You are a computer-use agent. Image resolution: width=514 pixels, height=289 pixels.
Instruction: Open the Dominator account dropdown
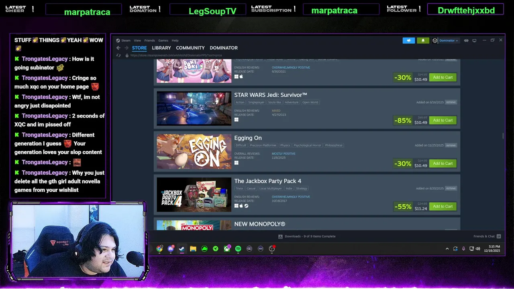click(x=449, y=41)
